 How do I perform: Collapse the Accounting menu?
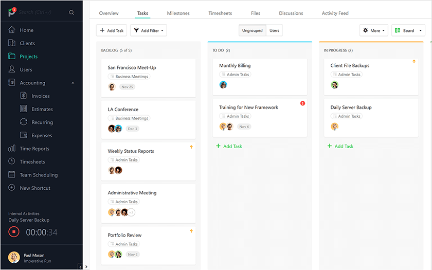coord(73,83)
